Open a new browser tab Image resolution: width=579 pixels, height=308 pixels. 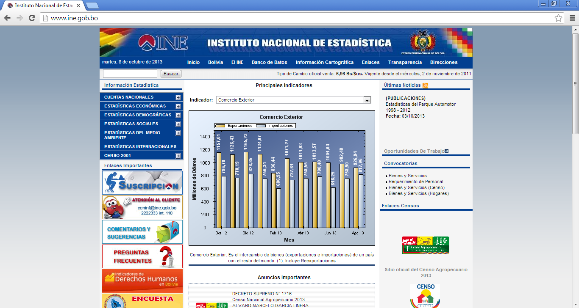point(92,5)
